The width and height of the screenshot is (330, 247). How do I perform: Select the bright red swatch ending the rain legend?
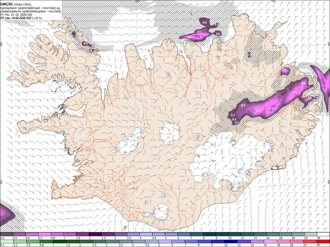click(x=323, y=242)
